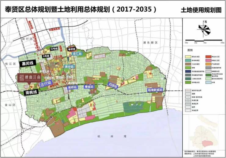The height and width of the screenshot is (158, 226).
Task: Click the 映南江南 logo marker
Action: pyautogui.click(x=29, y=78)
